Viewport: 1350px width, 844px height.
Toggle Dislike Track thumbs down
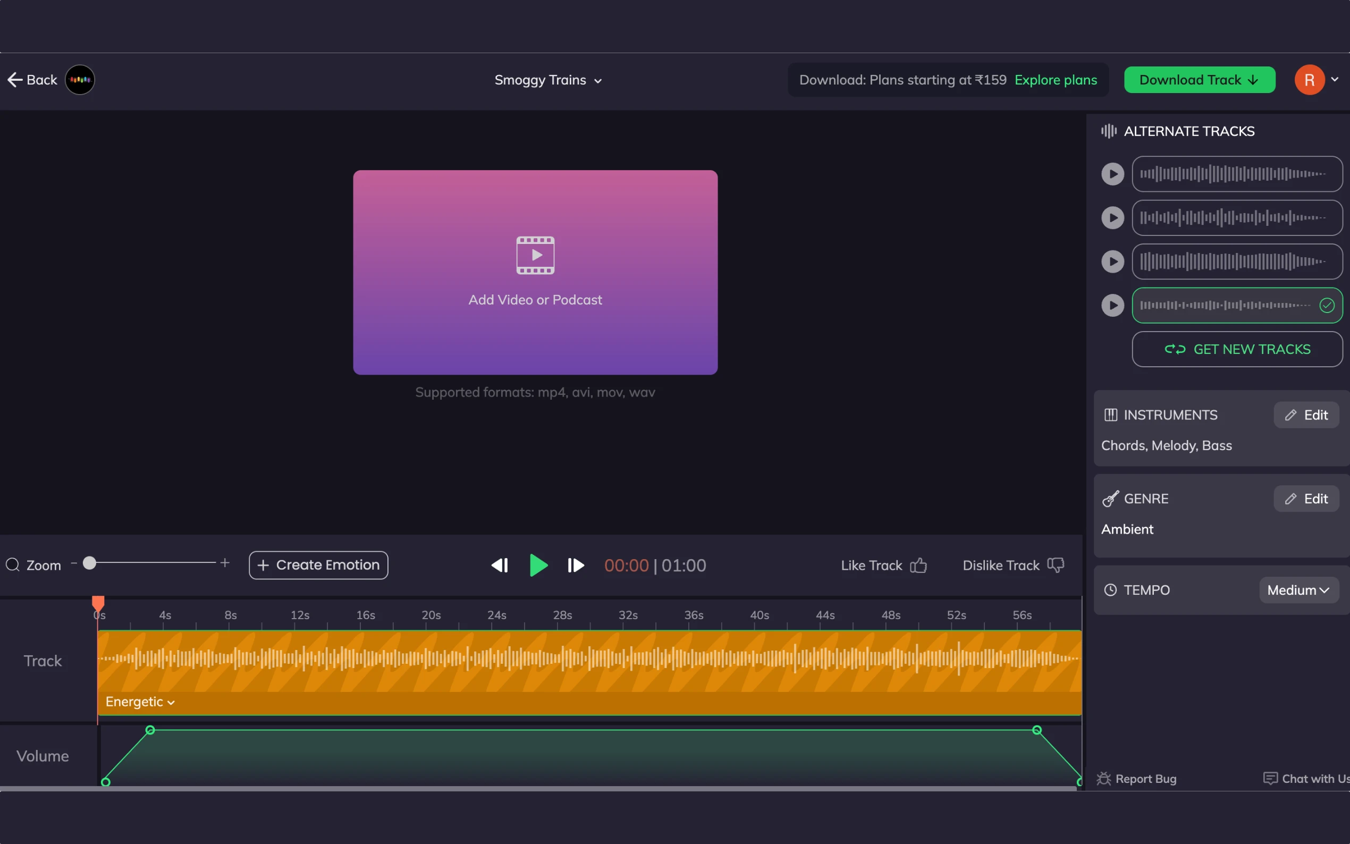point(1056,565)
